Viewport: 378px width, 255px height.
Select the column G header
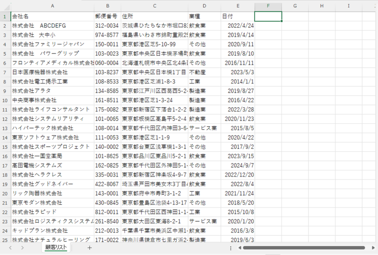[295, 6]
